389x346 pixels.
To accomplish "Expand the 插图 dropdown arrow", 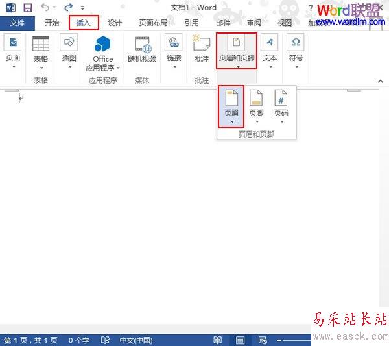I will (x=70, y=67).
